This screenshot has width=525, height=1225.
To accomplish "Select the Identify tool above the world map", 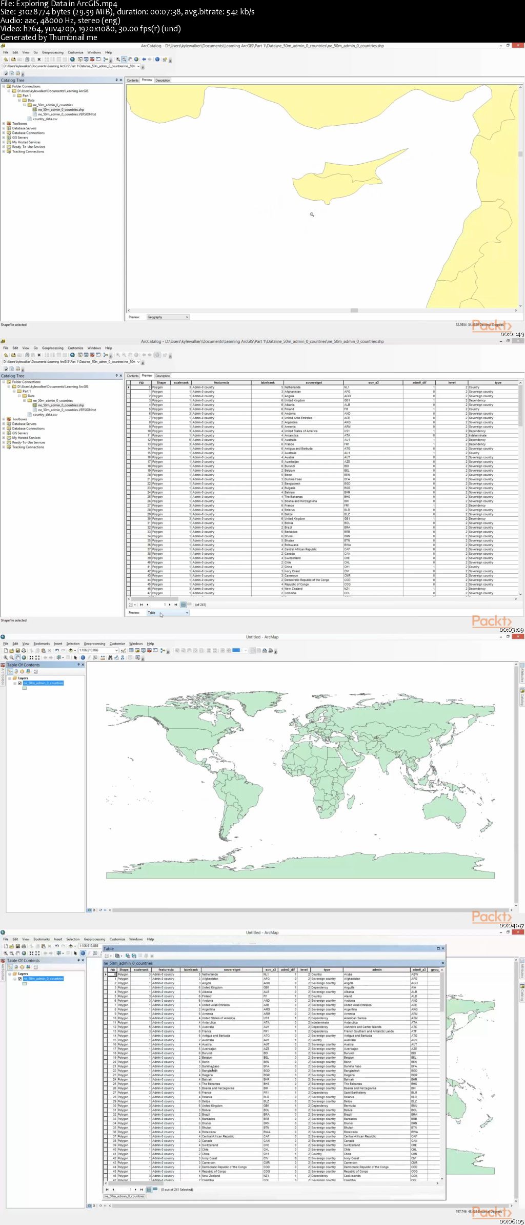I will tap(83, 657).
